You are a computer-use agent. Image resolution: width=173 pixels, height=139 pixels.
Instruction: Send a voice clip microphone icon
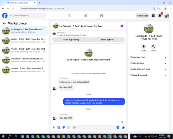pyautogui.click(x=54, y=128)
